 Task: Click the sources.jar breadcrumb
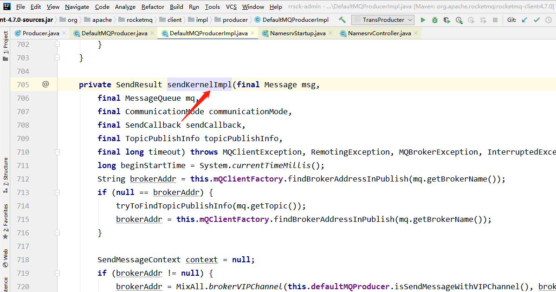coord(26,20)
